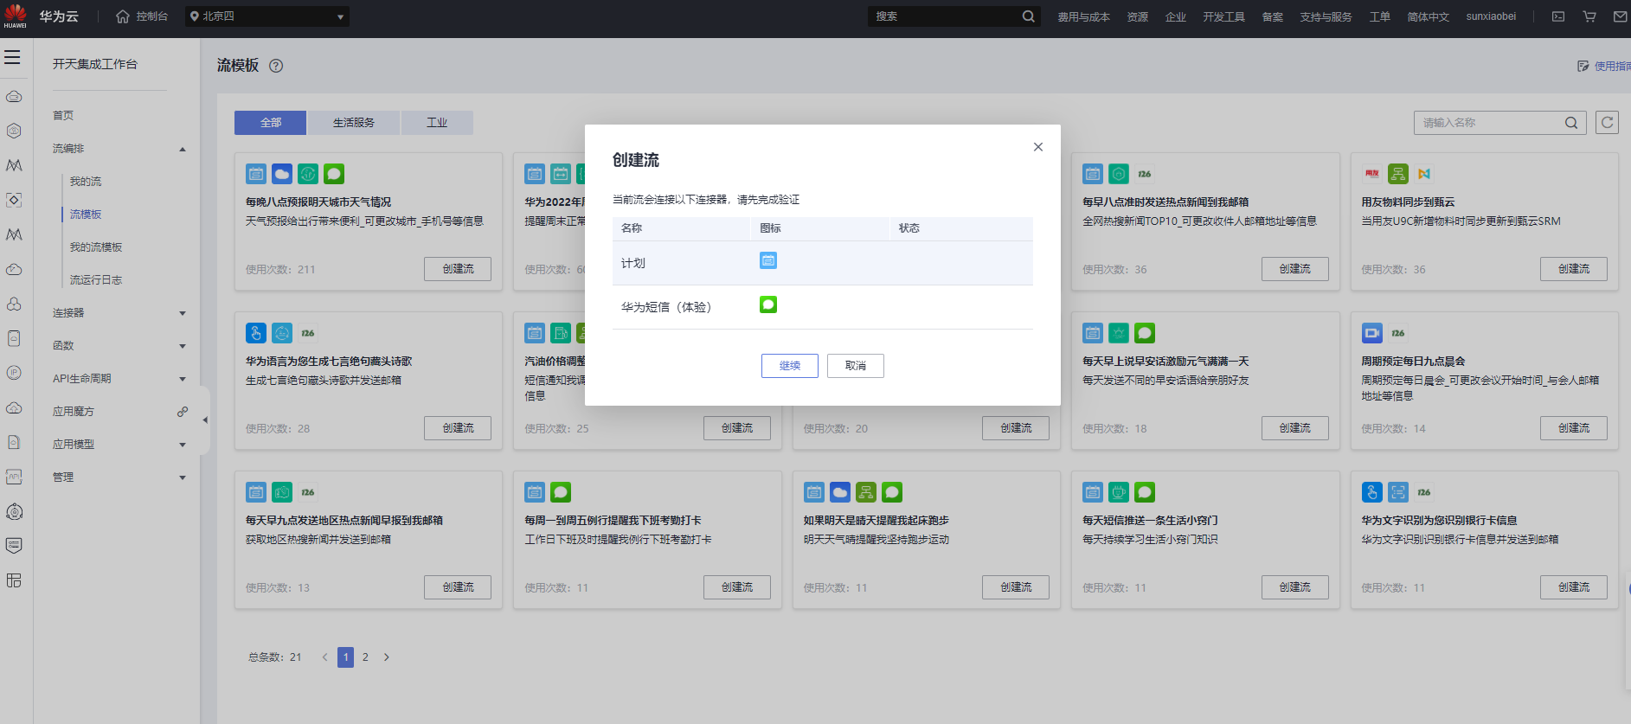The image size is (1631, 724).
Task: Expand the 函数 sidebar section
Action: tap(183, 346)
